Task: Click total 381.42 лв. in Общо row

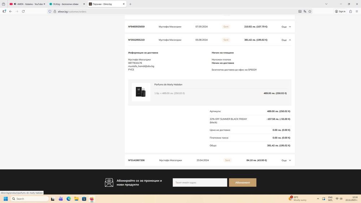Action: 279,146
